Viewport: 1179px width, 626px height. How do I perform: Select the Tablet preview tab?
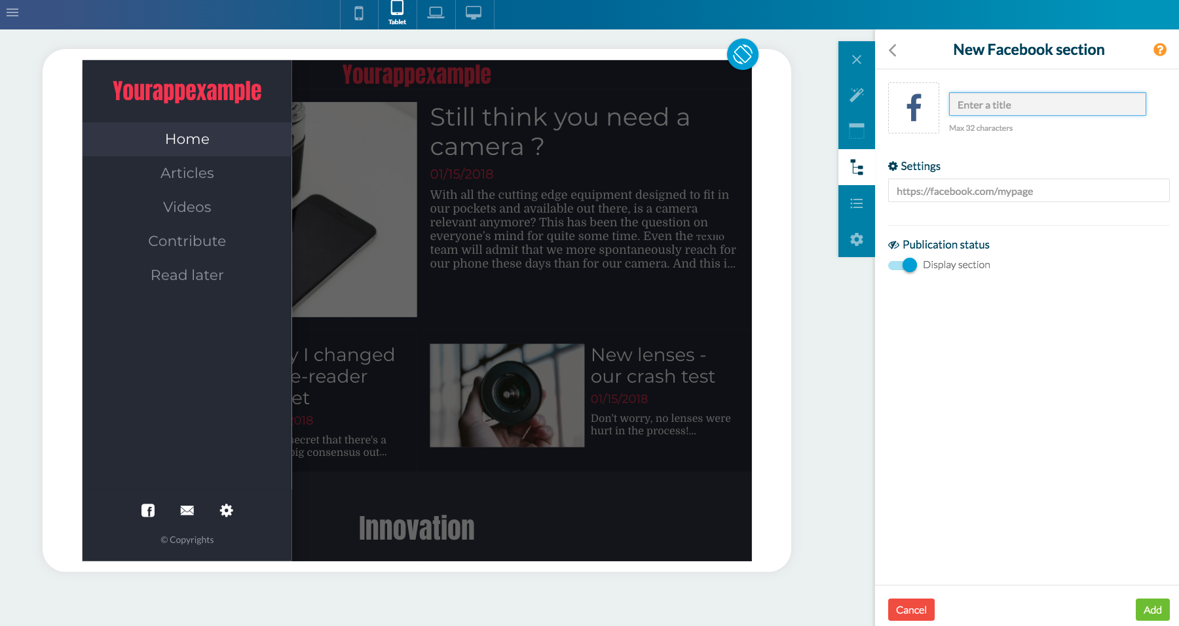[x=397, y=12]
